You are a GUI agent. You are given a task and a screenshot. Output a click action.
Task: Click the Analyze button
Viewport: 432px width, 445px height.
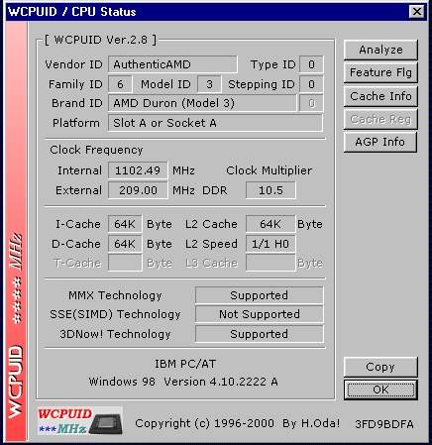[x=380, y=50]
